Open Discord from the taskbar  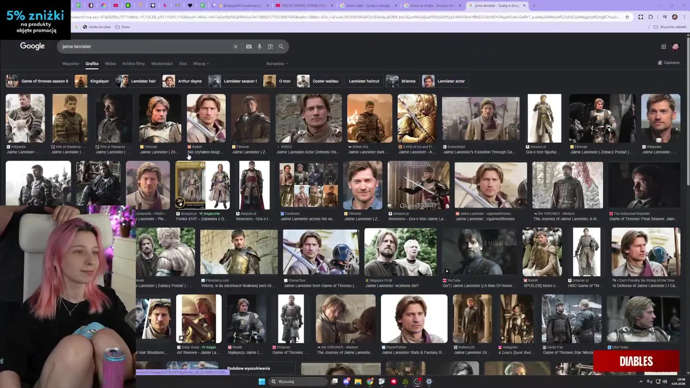[x=346, y=382]
